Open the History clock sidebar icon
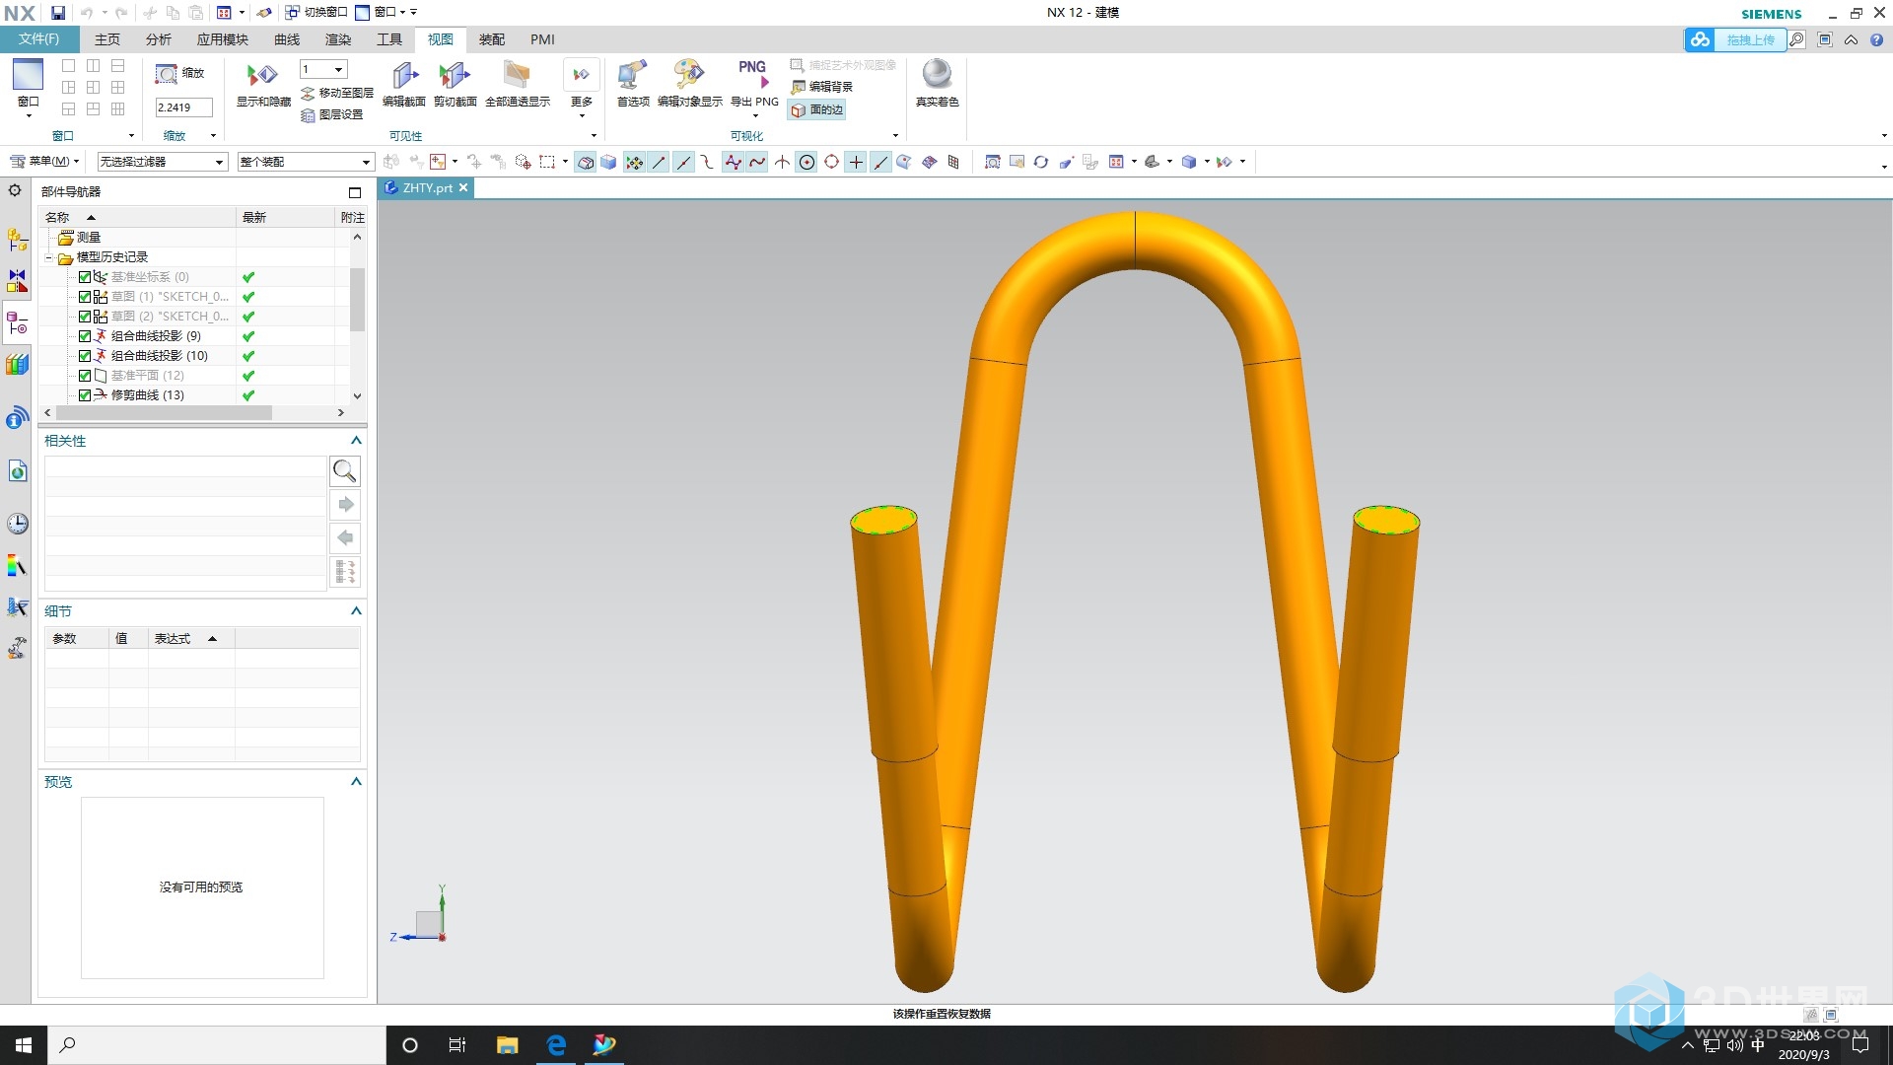 (x=17, y=524)
